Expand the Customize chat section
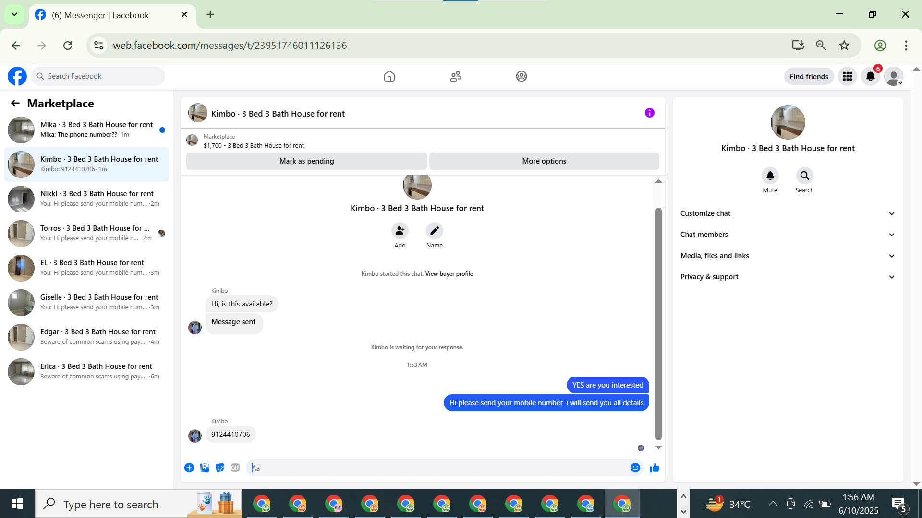This screenshot has height=518, width=922. (788, 213)
